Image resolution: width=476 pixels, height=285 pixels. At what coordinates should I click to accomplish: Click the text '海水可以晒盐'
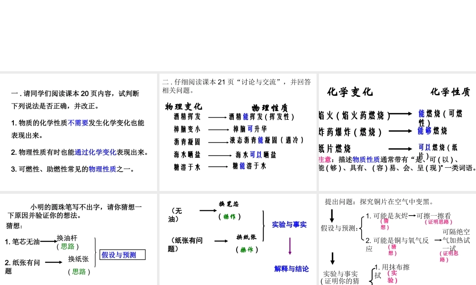(x=256, y=155)
